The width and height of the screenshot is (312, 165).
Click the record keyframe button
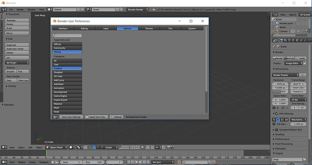[x=179, y=162]
